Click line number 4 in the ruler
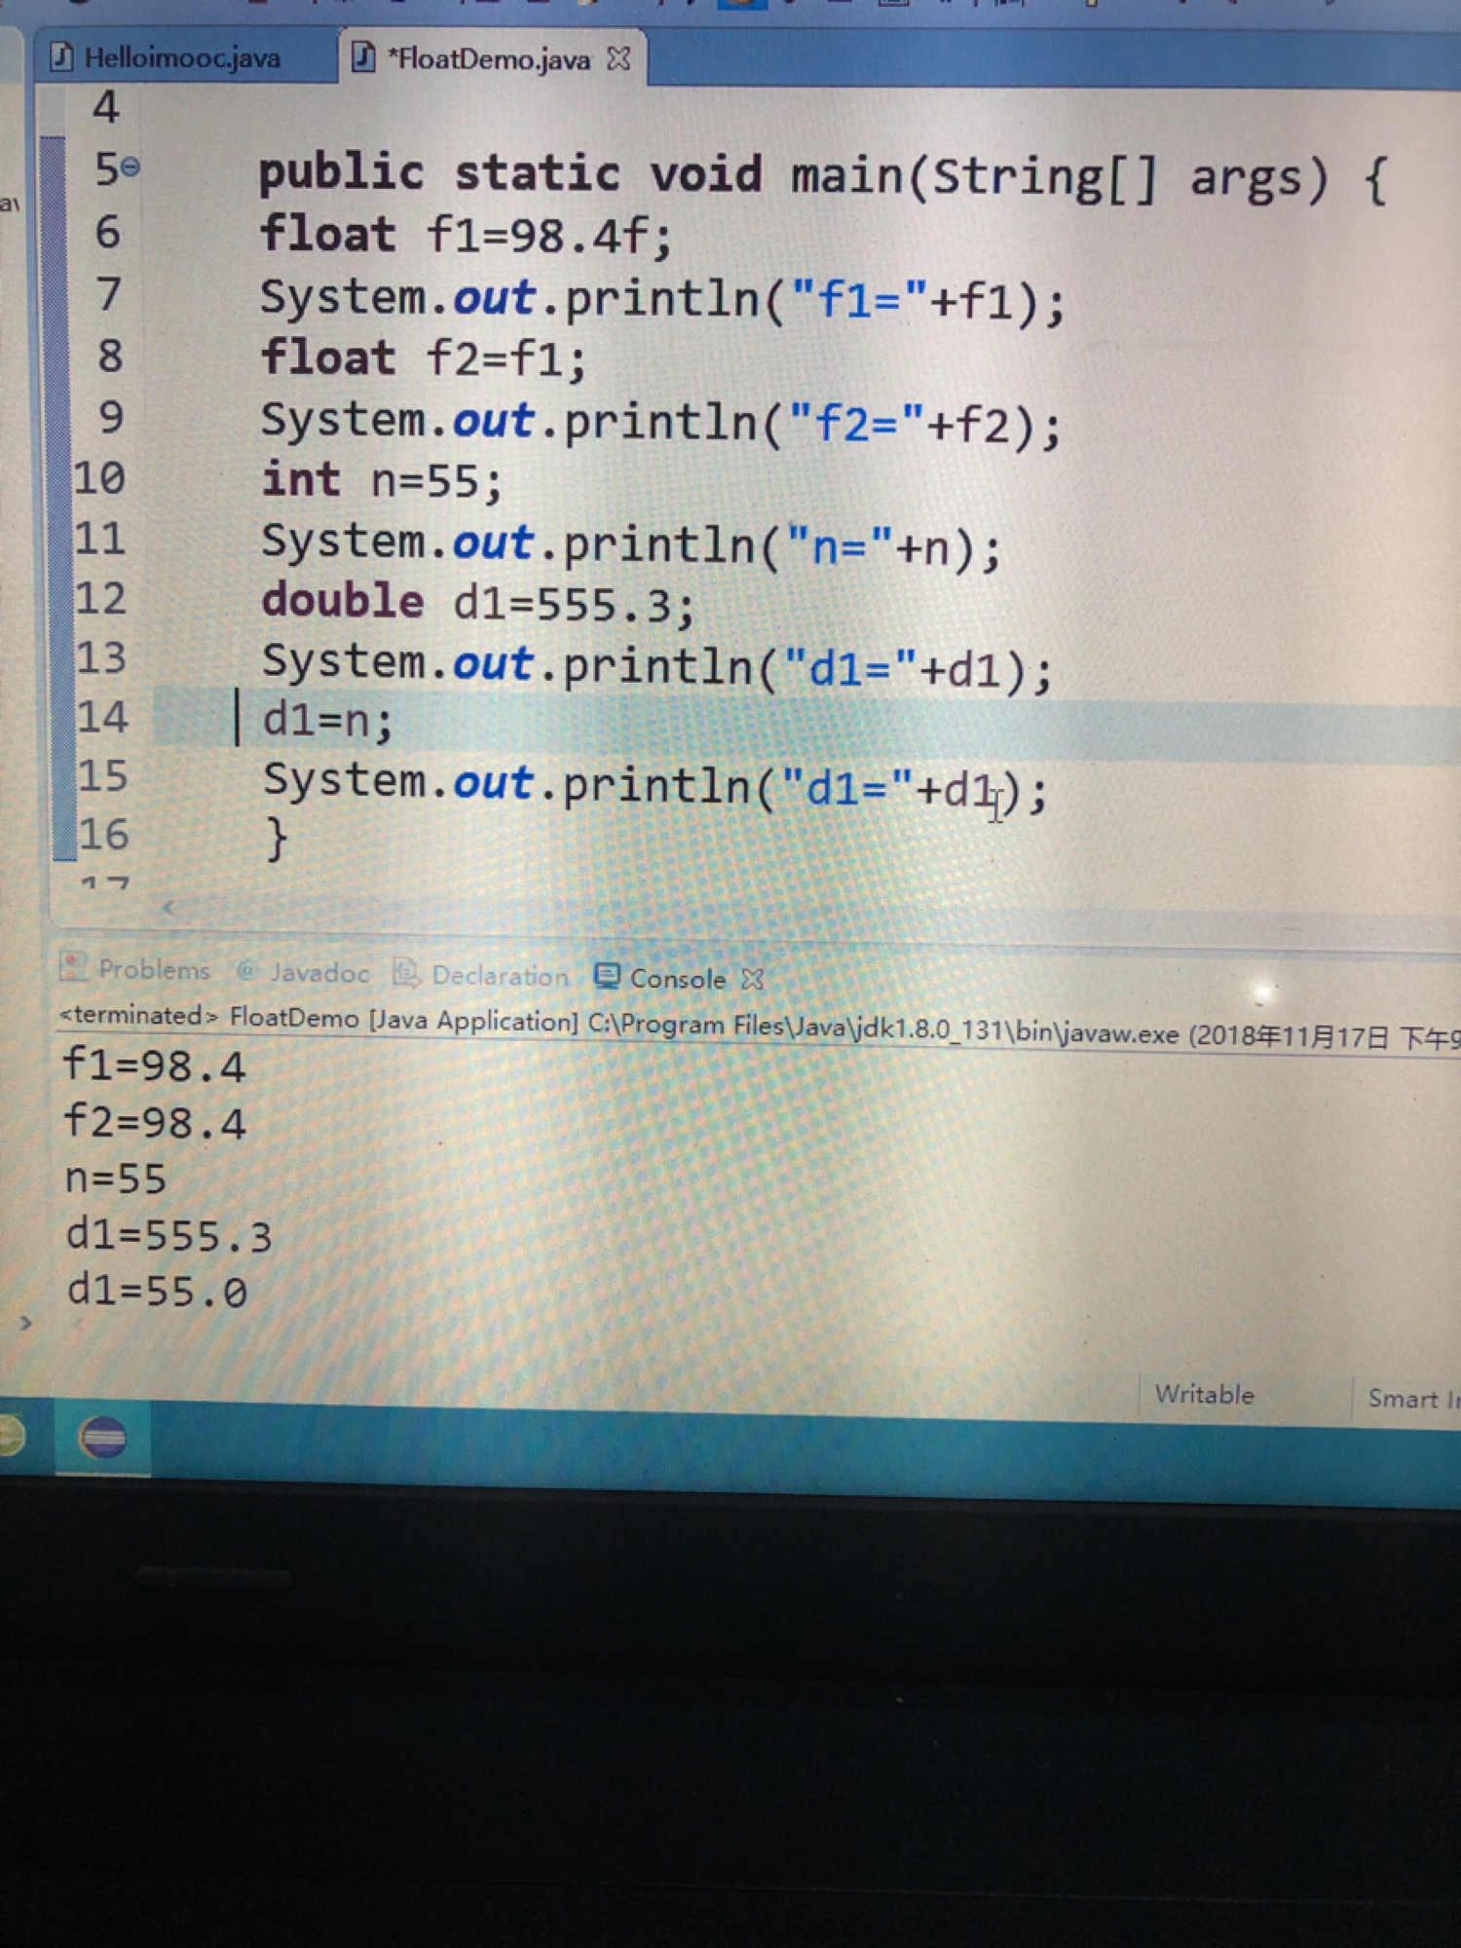 [106, 107]
